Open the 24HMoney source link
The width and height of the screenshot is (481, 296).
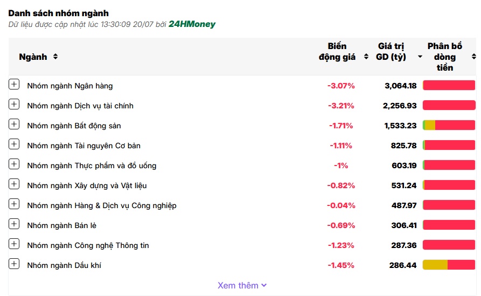pos(192,24)
